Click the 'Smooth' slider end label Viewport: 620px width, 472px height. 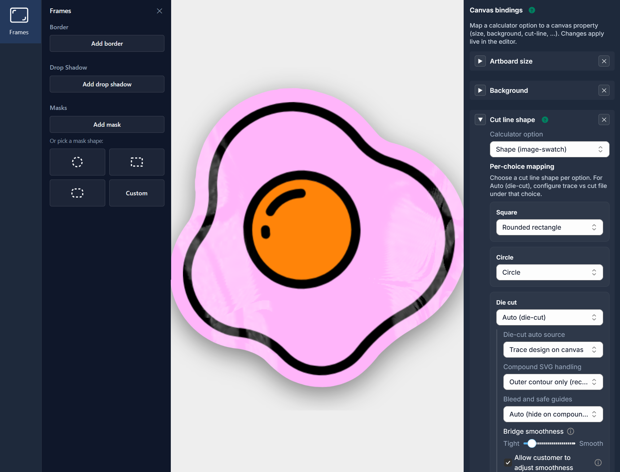coord(591,443)
